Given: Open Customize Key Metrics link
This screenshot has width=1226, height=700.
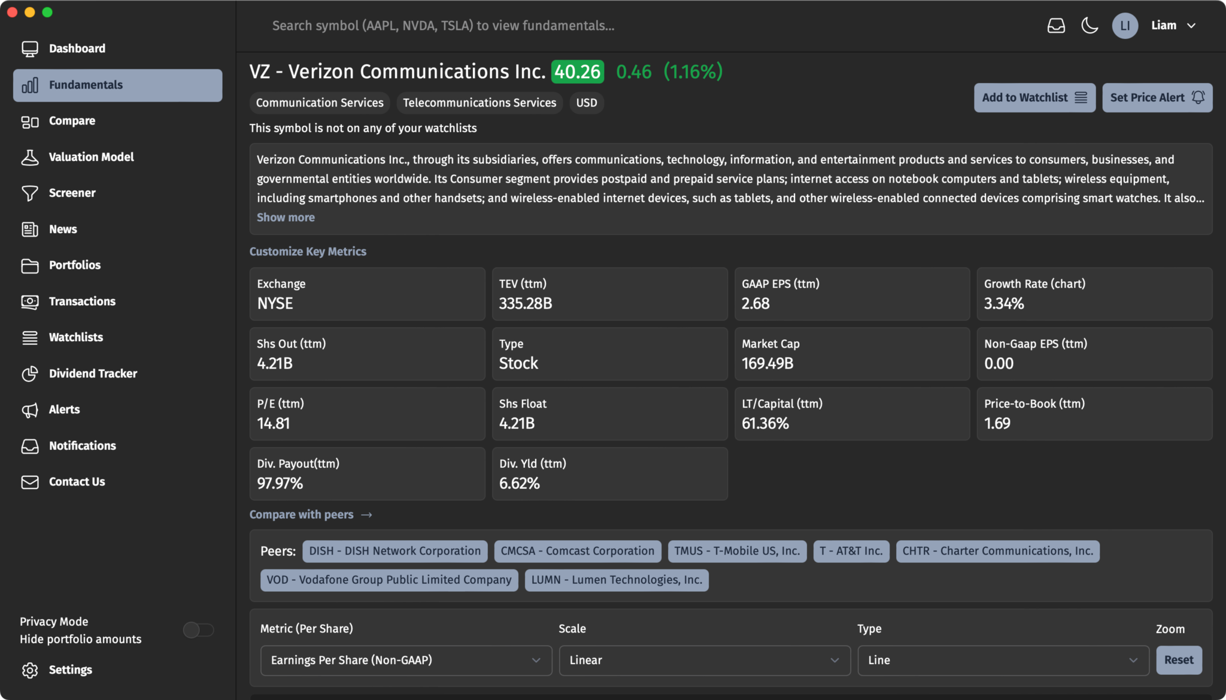Looking at the screenshot, I should [x=308, y=252].
